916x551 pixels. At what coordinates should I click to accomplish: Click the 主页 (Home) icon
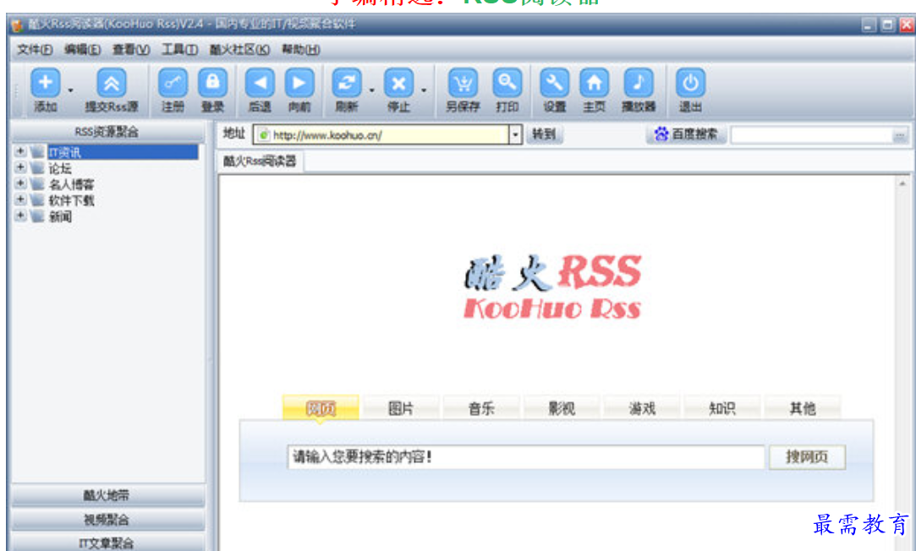594,83
